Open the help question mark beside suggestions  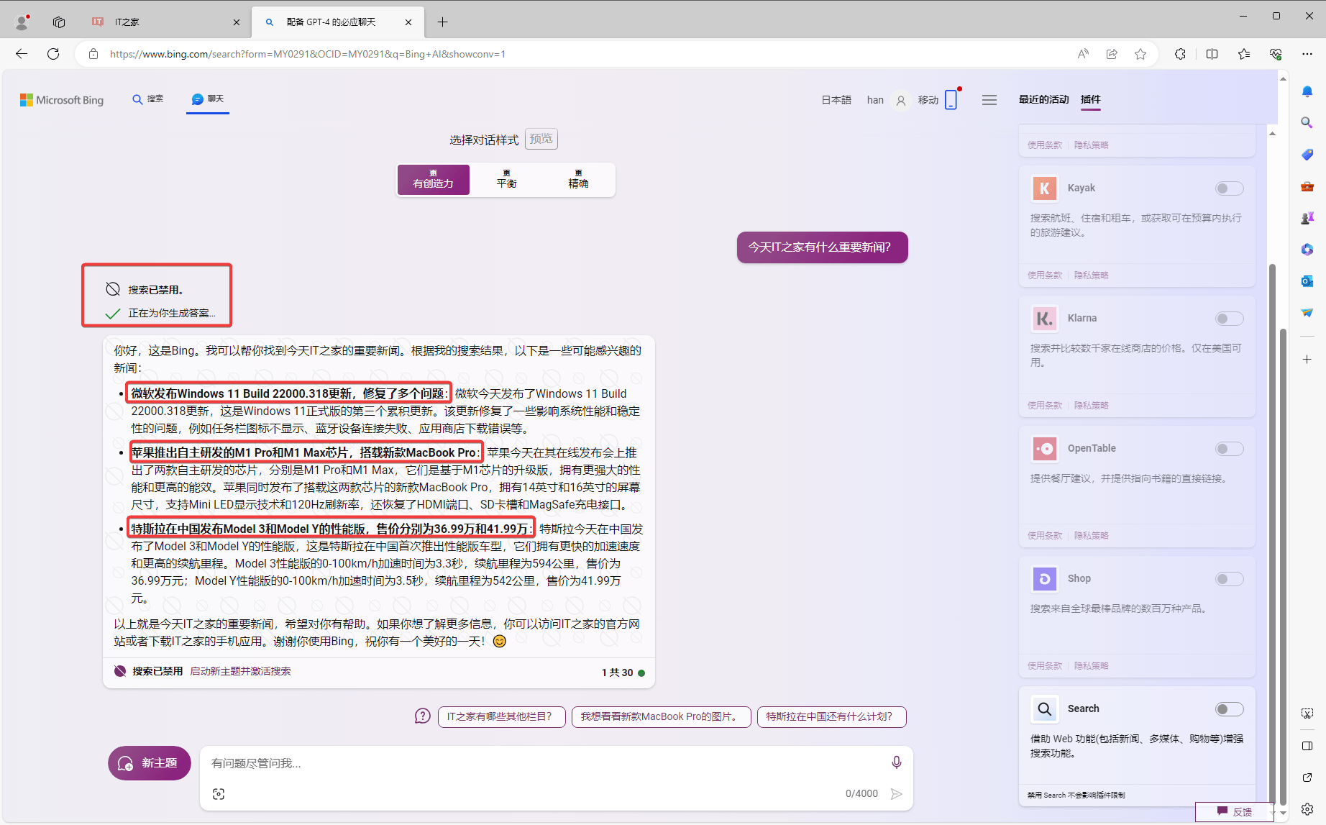[423, 716]
